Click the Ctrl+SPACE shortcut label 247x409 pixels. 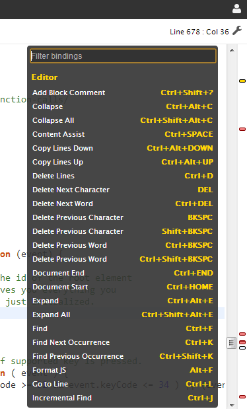pyautogui.click(x=189, y=134)
